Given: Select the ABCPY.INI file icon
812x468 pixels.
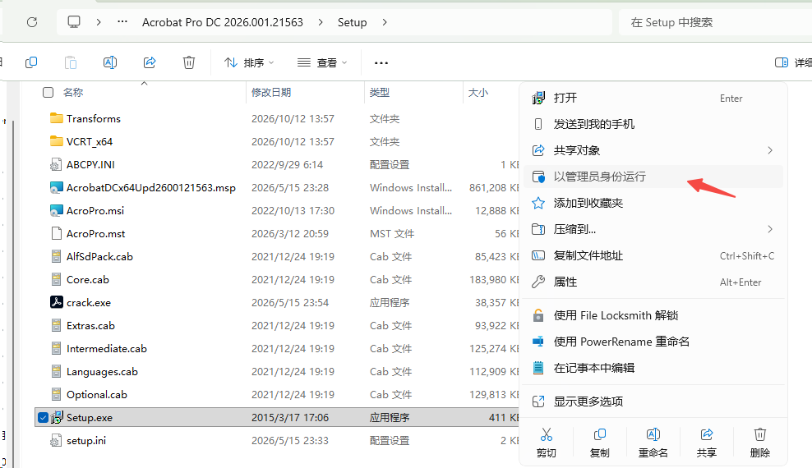Looking at the screenshot, I should point(56,164).
